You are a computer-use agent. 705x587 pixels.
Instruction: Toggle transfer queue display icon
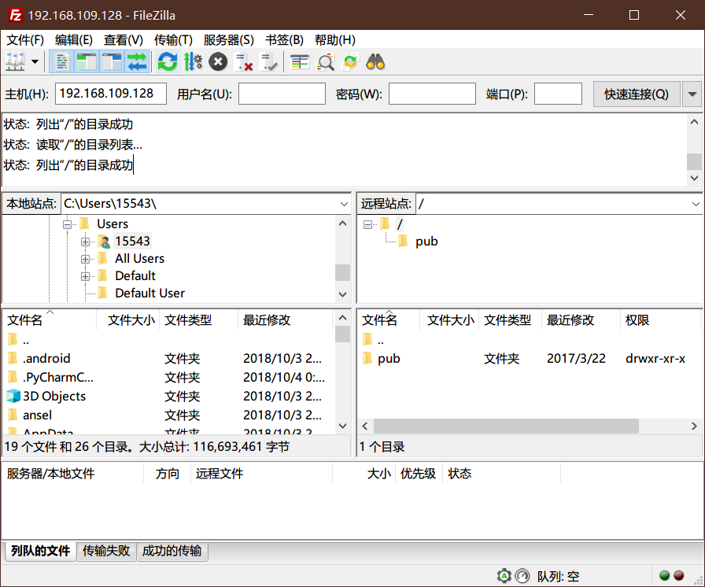pyautogui.click(x=137, y=62)
